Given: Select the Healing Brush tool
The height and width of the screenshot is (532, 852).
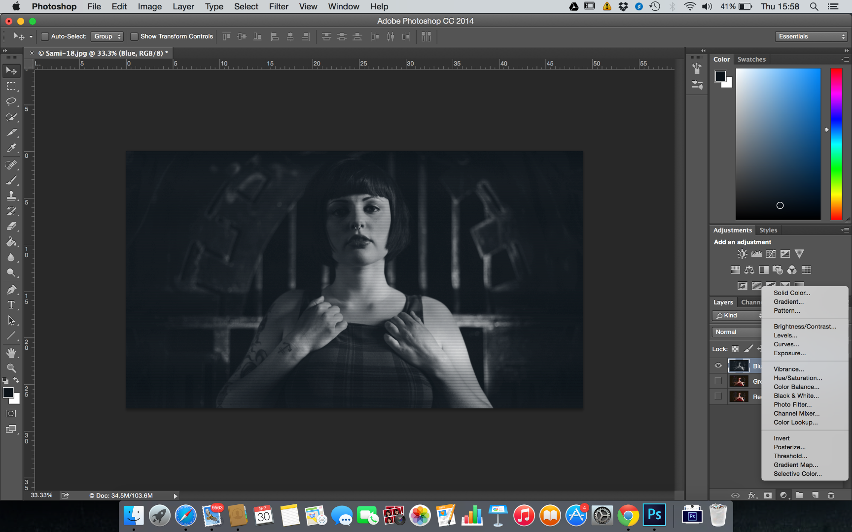Looking at the screenshot, I should [11, 165].
